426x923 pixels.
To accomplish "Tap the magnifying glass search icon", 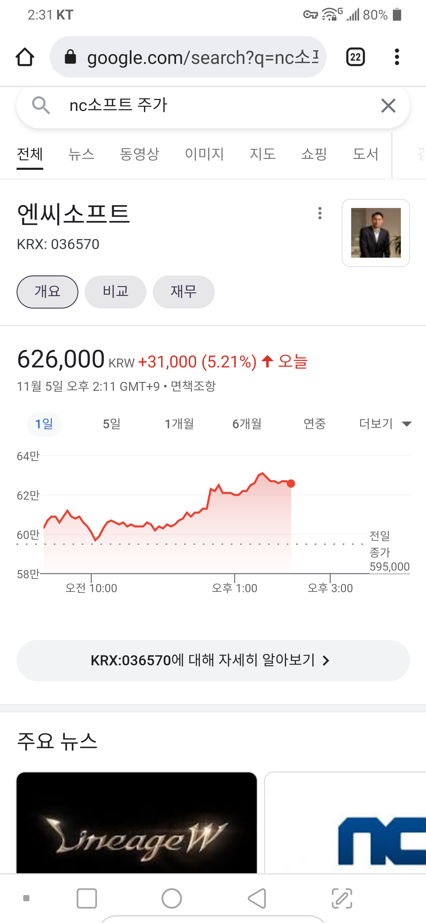I will [x=41, y=106].
